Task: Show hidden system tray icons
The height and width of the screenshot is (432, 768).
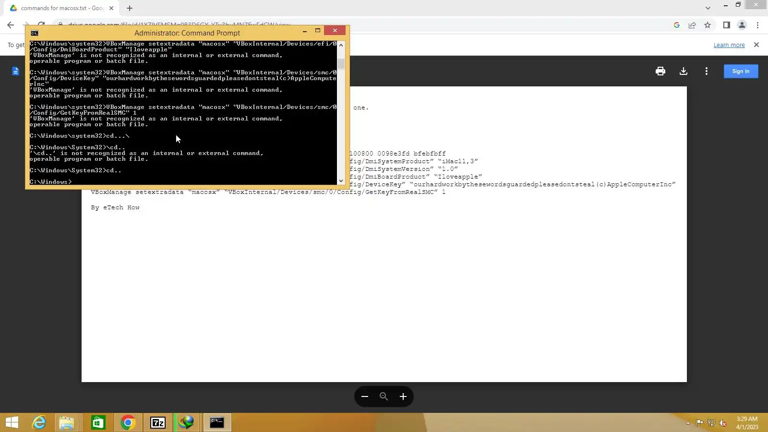Action: click(688, 423)
